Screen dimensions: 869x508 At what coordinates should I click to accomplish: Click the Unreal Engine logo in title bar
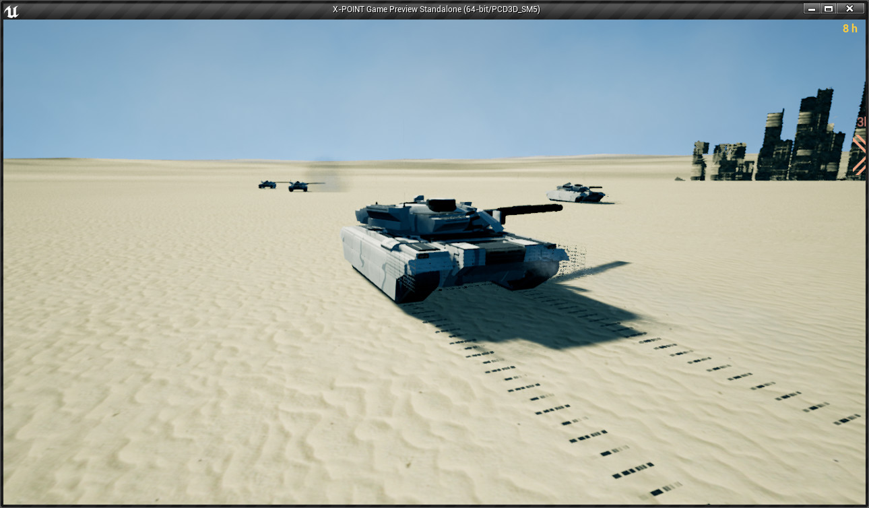11,10
